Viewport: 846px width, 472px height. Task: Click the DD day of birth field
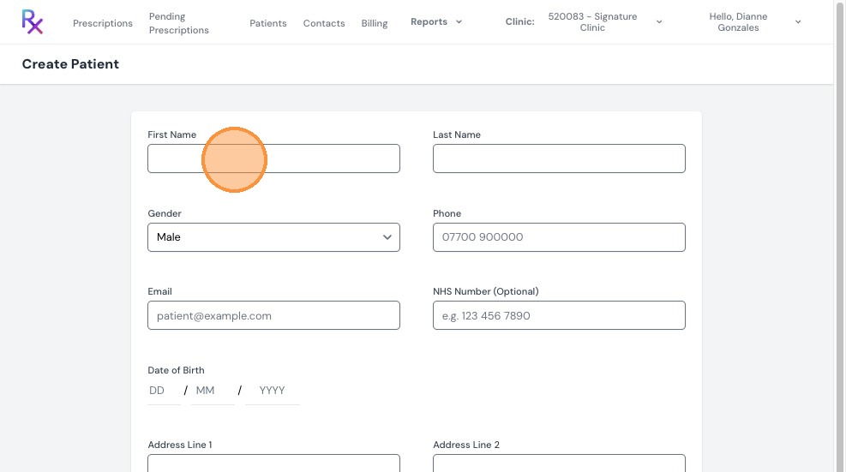(164, 391)
